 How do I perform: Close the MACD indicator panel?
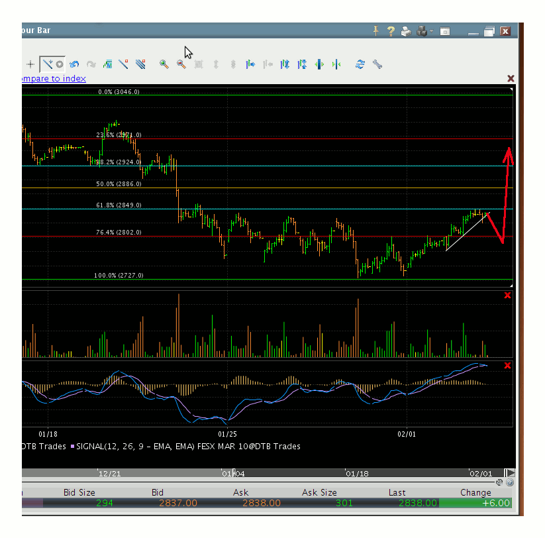coord(507,366)
